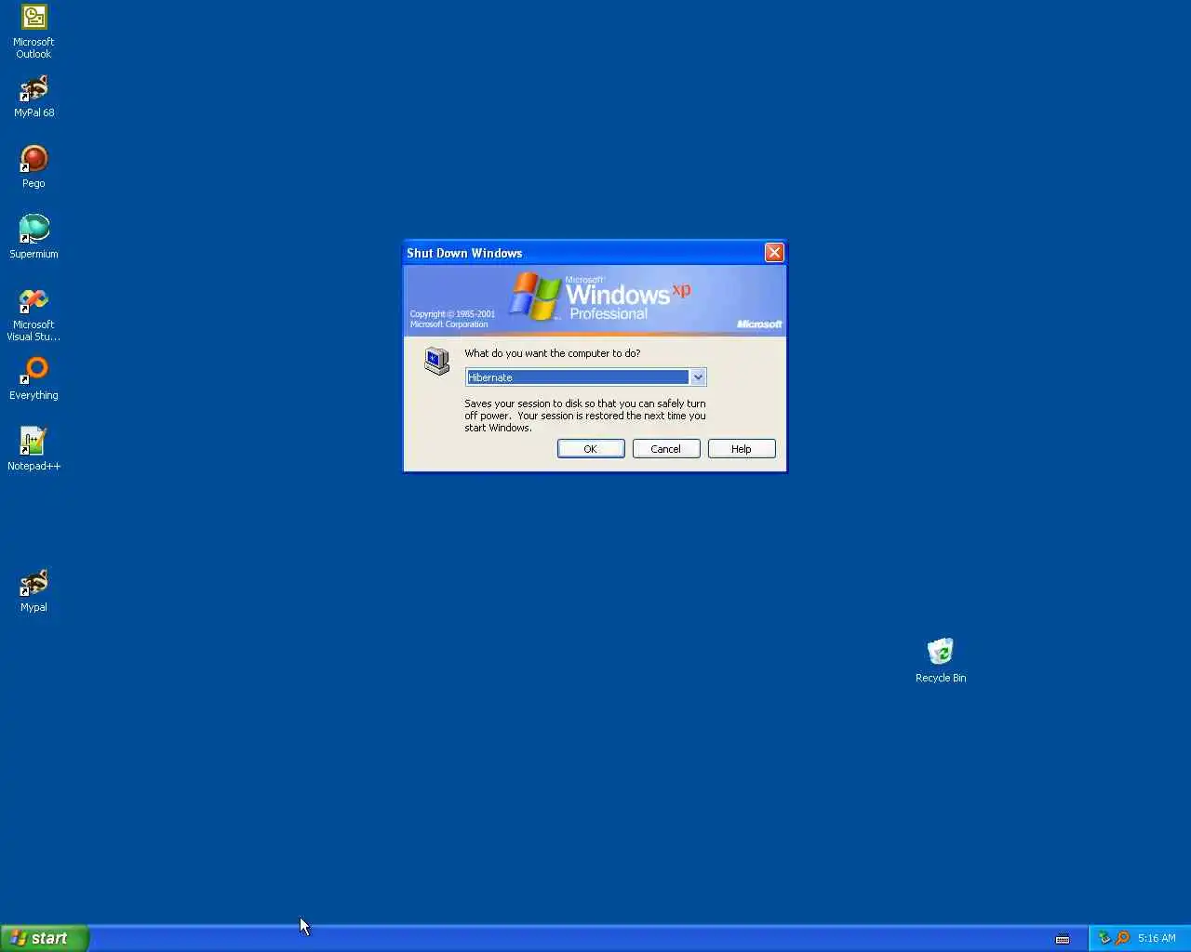Click the taskbar clock showing 5:16 AM
The height and width of the screenshot is (952, 1191).
point(1157,938)
